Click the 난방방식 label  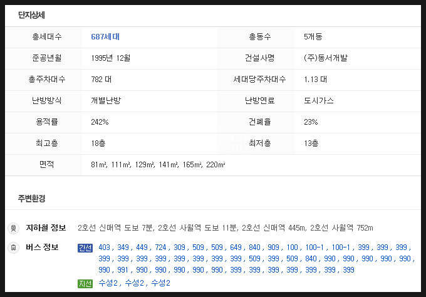click(x=47, y=100)
